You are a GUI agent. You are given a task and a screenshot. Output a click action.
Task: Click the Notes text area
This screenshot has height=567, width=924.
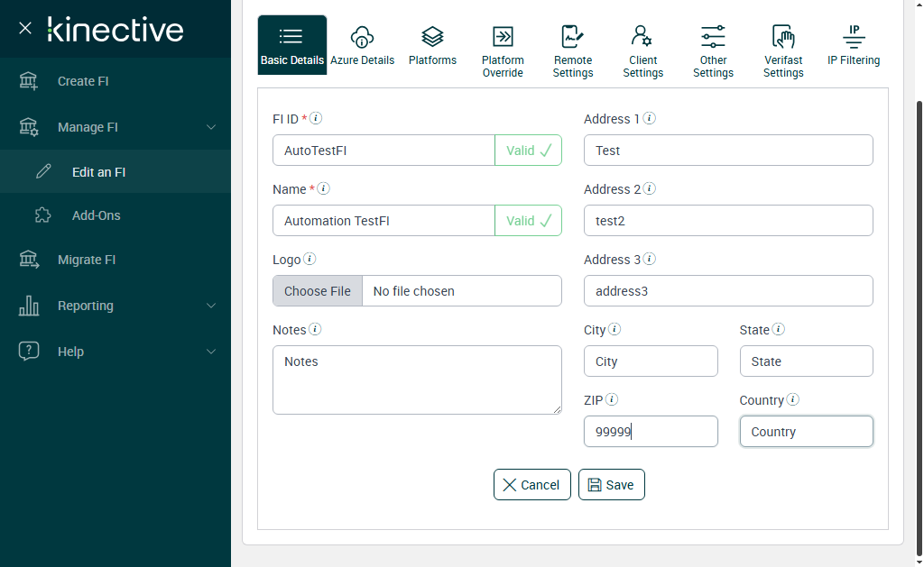click(x=417, y=380)
